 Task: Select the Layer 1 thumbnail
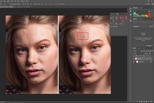point(137,59)
